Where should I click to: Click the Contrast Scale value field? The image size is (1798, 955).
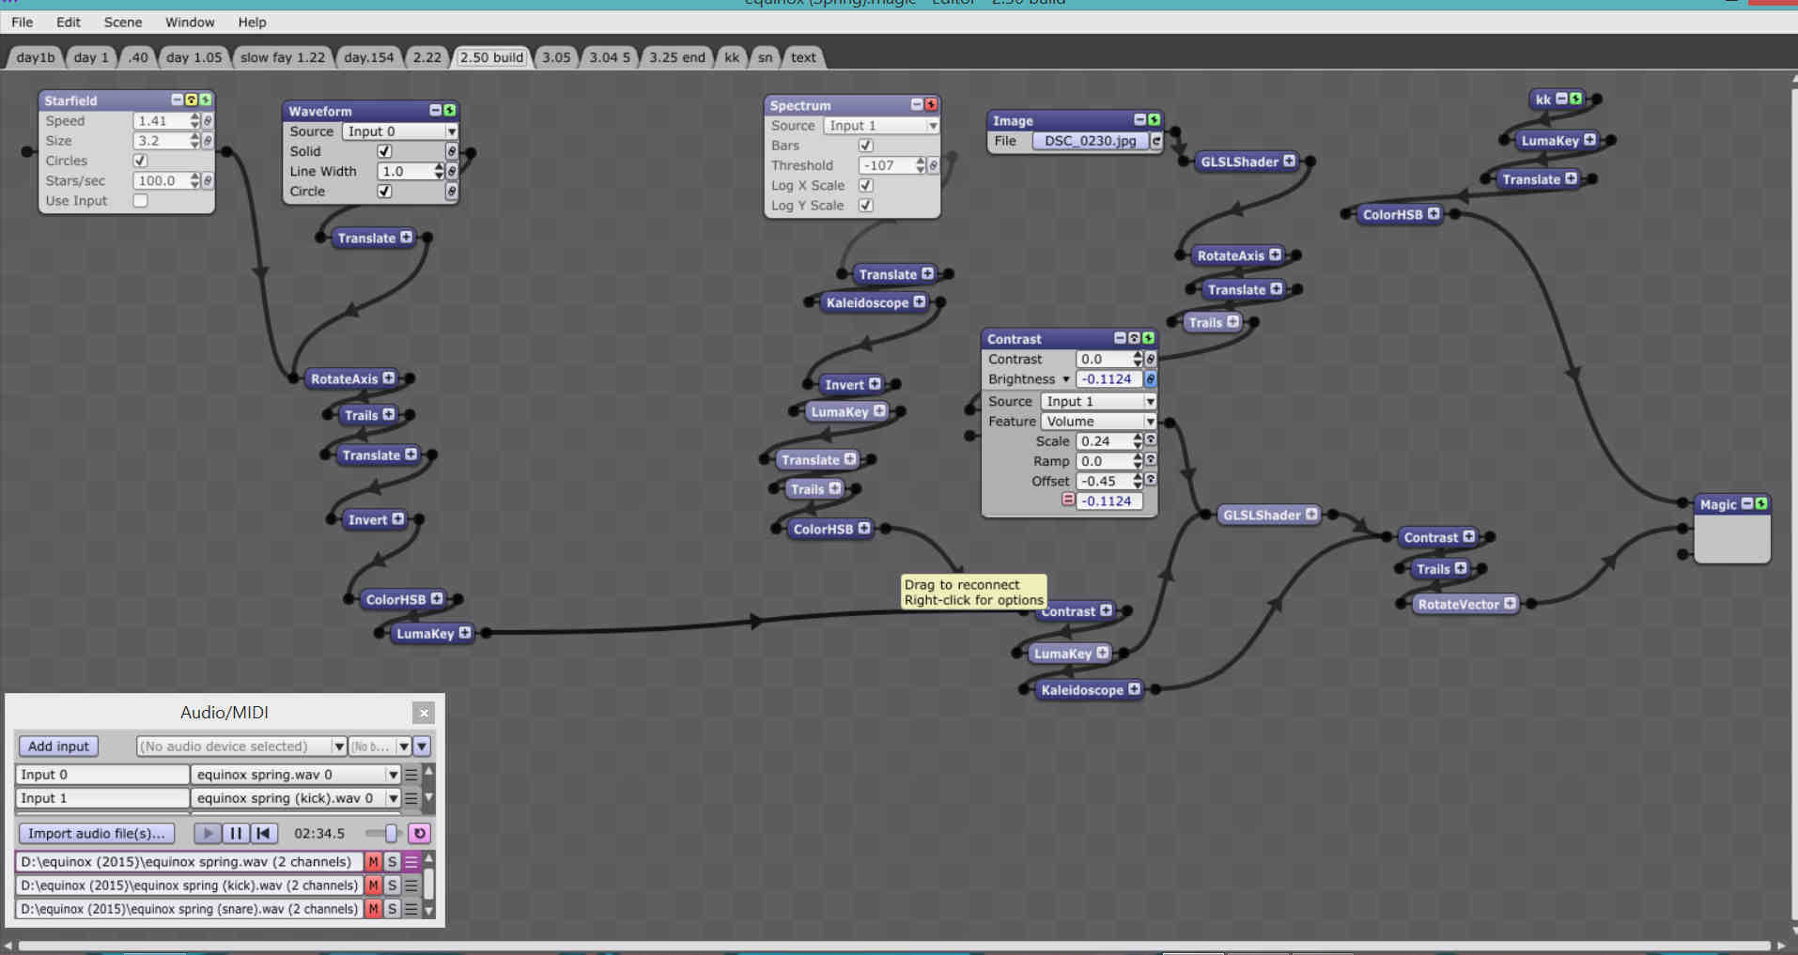point(1104,441)
